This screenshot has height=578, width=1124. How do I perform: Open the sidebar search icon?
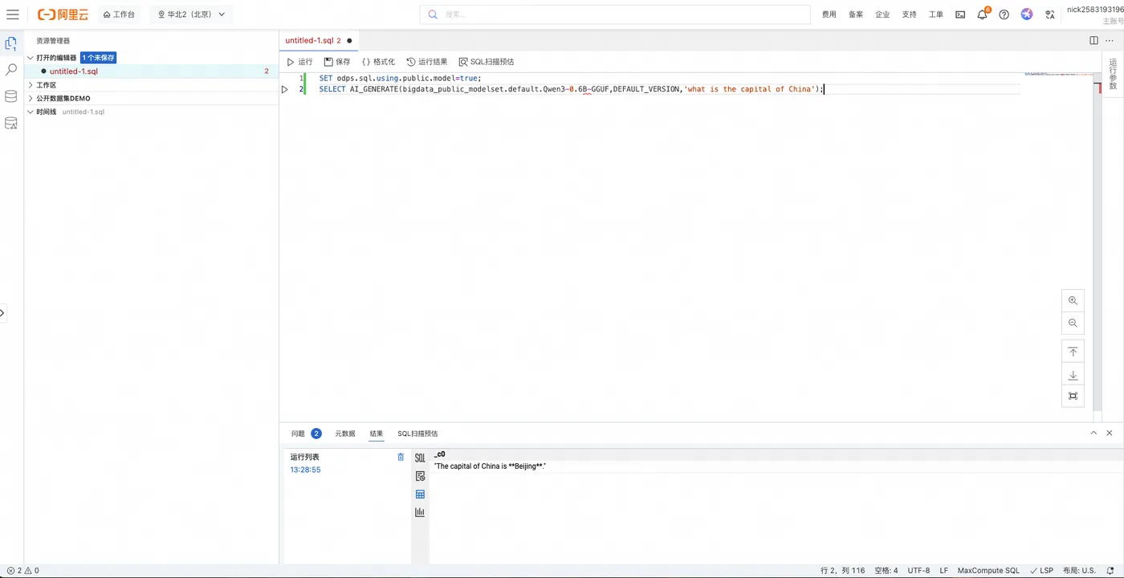11,70
